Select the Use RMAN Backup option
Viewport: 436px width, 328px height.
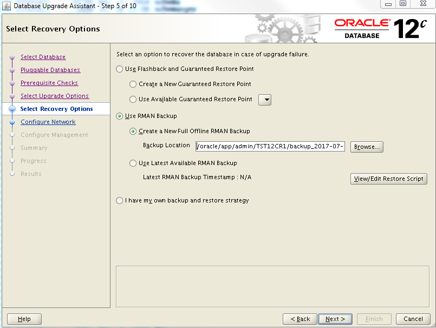(x=120, y=116)
